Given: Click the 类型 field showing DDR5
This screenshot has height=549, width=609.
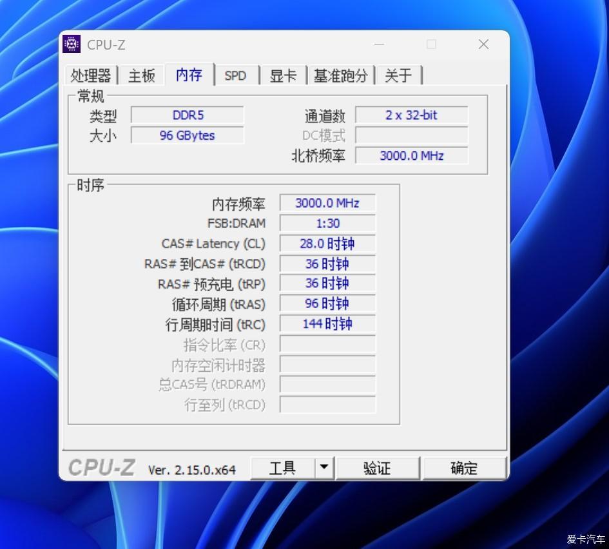Looking at the screenshot, I should (188, 115).
